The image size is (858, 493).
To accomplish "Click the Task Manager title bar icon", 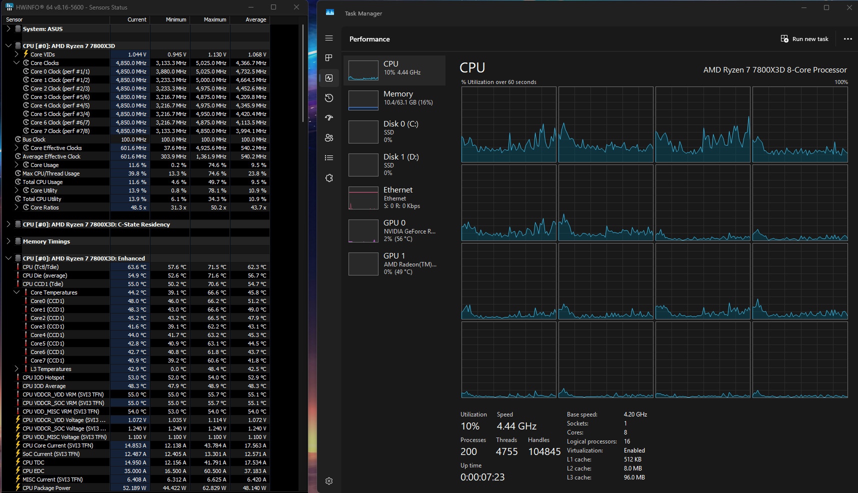I will tap(330, 12).
